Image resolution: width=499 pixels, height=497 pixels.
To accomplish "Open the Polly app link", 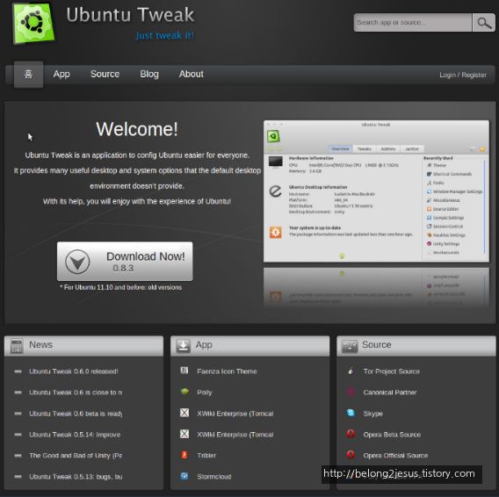I will pos(205,393).
